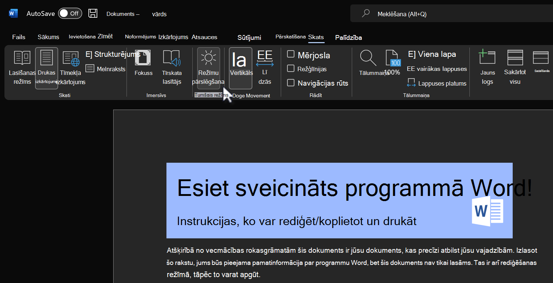This screenshot has height=283, width=553.
Task: Select side-to-side page movement
Action: tap(265, 68)
